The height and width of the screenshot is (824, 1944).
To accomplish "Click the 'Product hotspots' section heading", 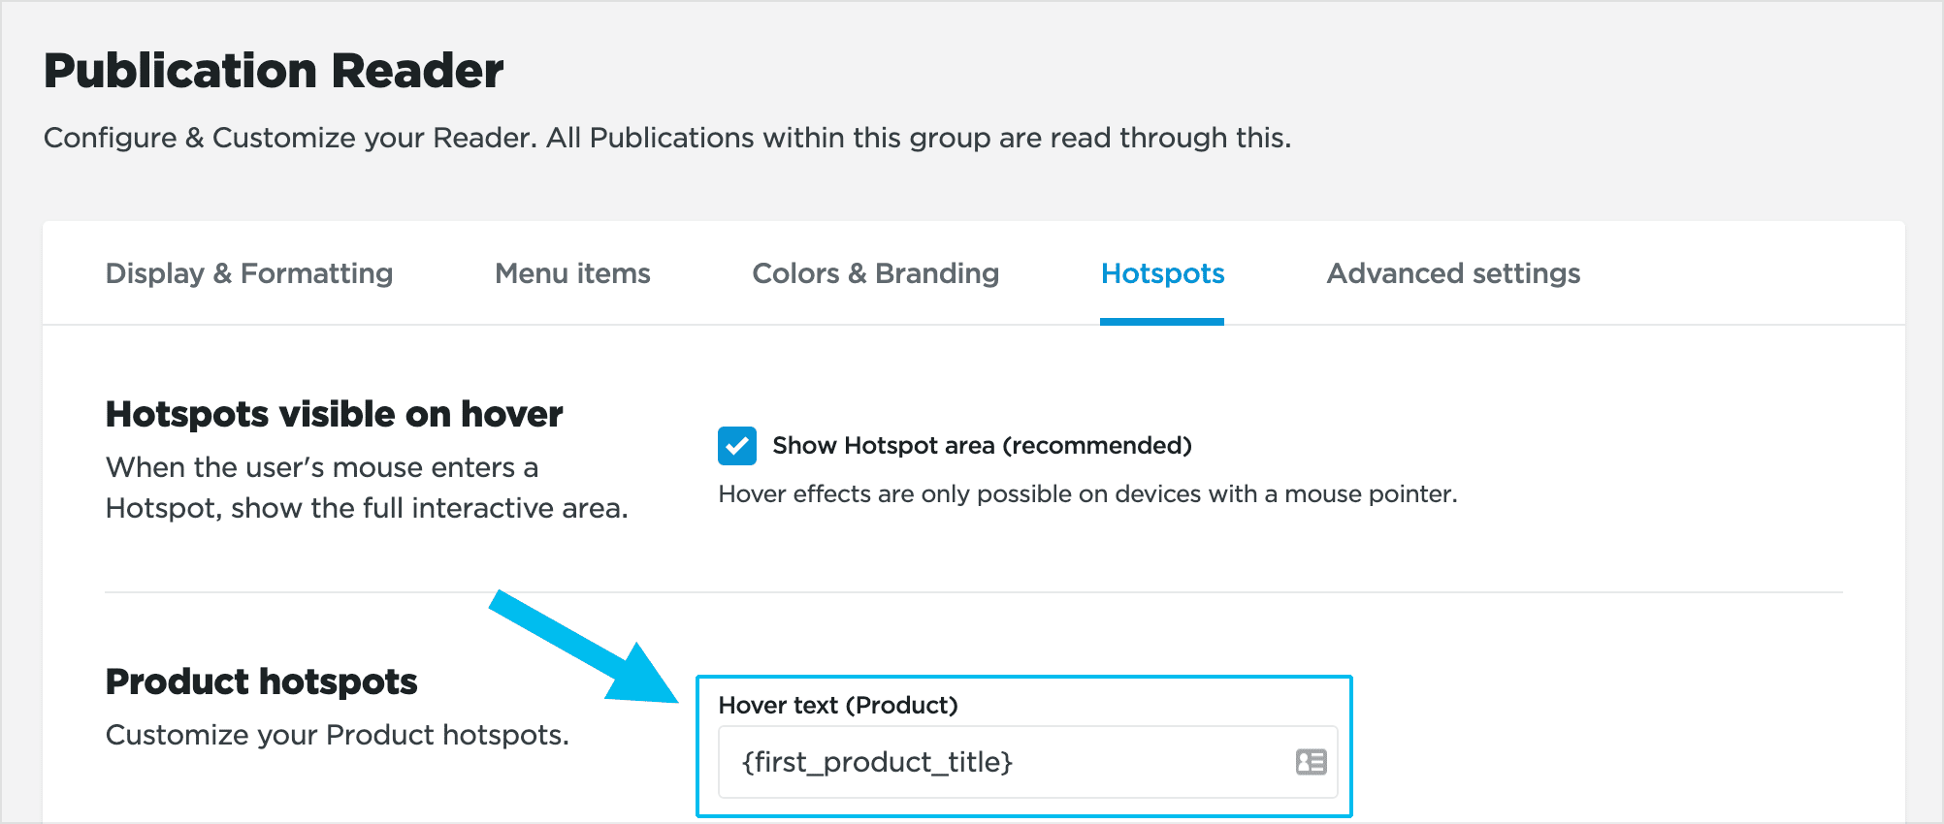I will tap(261, 681).
